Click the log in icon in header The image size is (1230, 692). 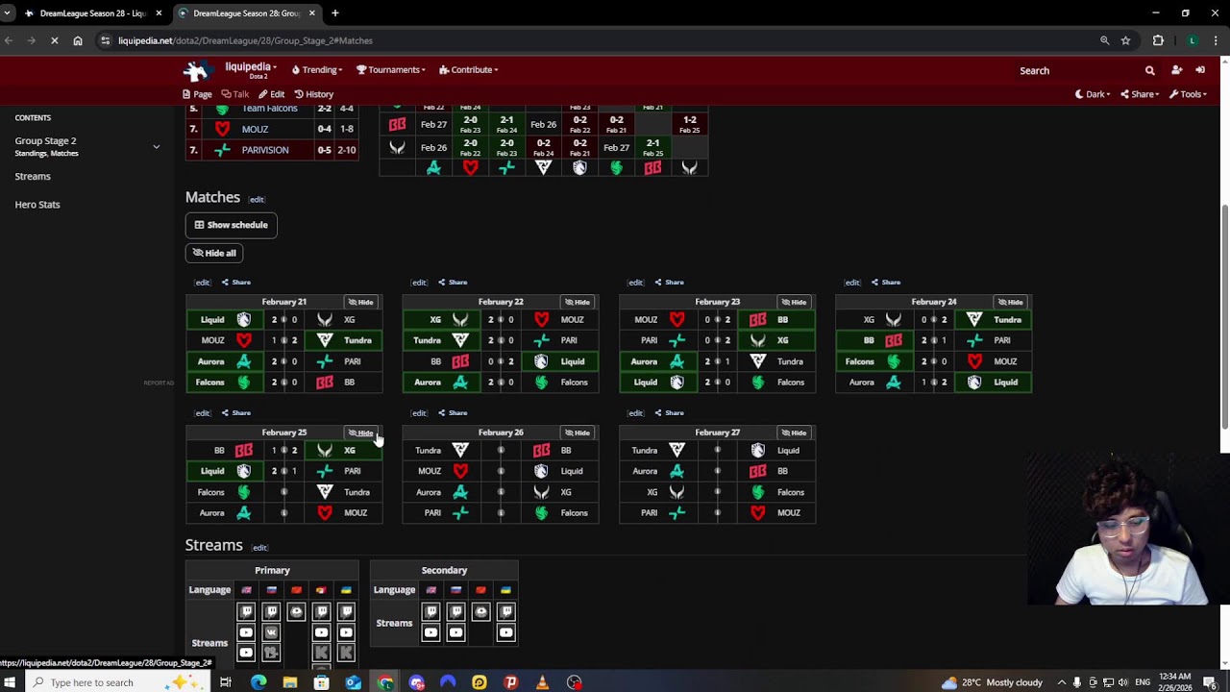pos(1200,70)
